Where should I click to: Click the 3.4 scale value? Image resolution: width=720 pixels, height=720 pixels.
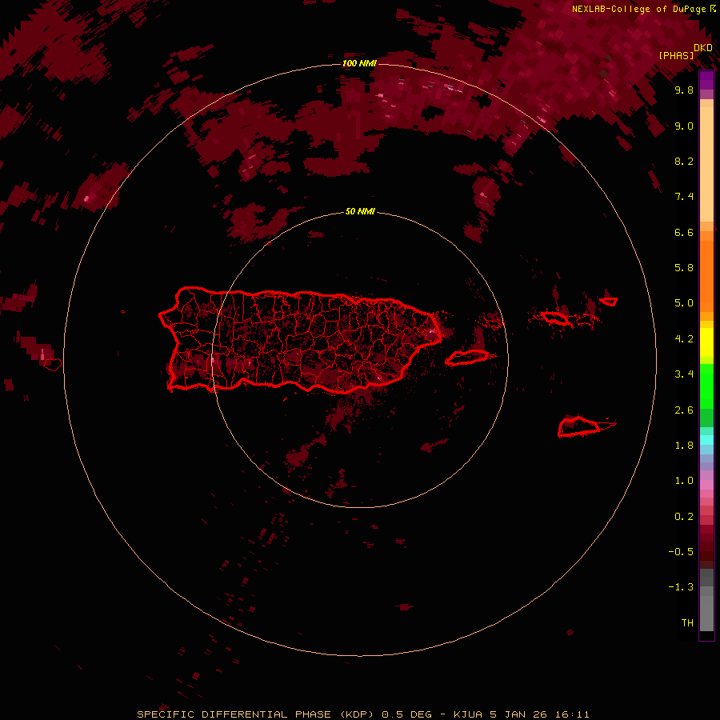684,374
